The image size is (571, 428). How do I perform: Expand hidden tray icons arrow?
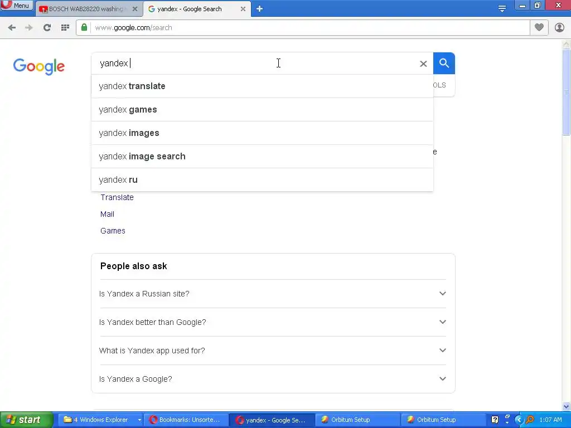[519, 420]
